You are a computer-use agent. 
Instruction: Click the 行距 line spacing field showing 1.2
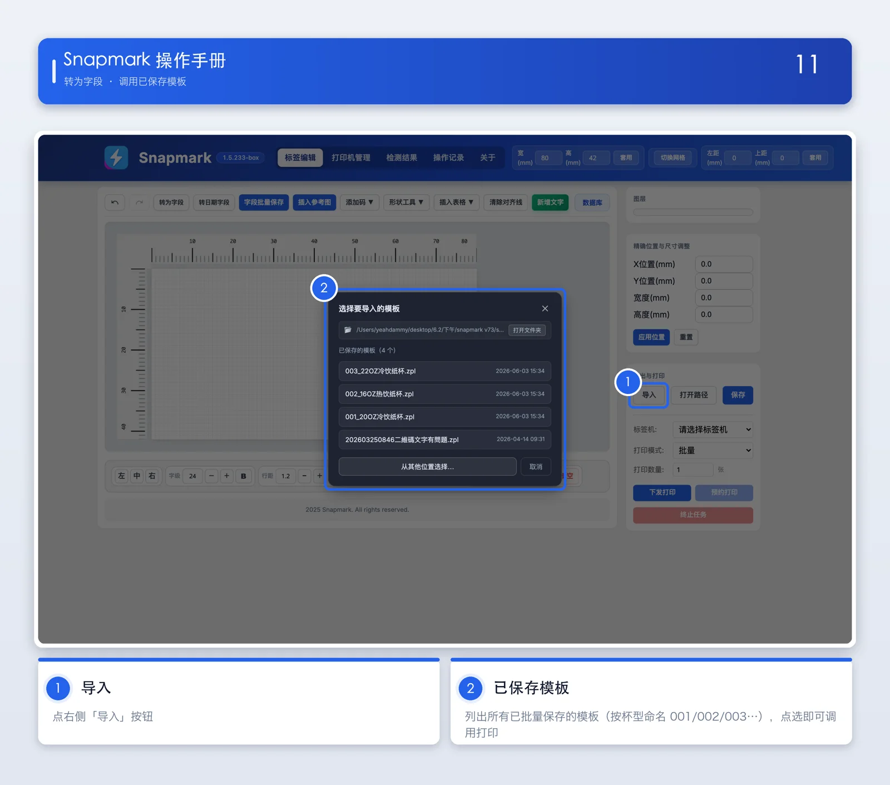(x=285, y=476)
